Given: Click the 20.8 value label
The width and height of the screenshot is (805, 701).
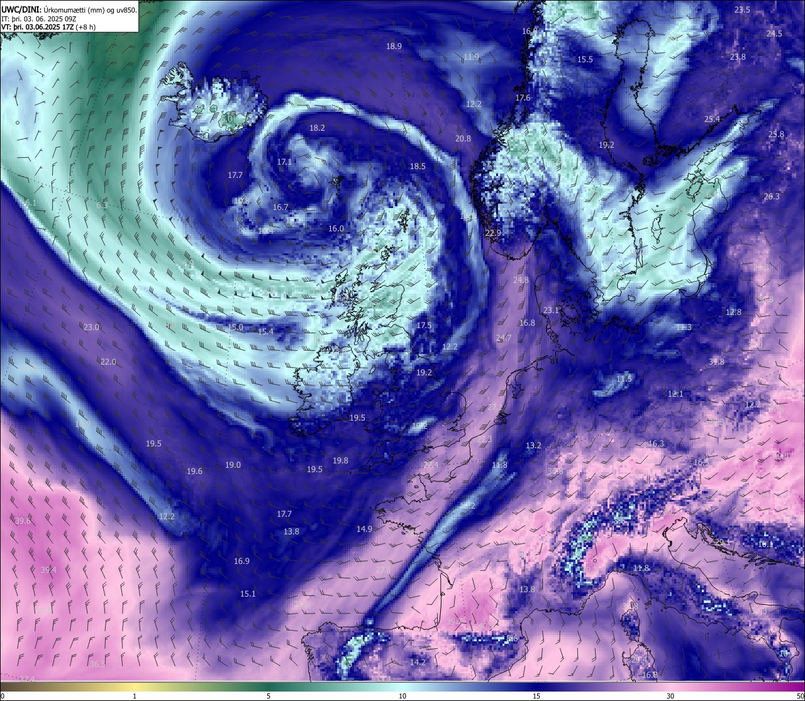Looking at the screenshot, I should tap(463, 138).
